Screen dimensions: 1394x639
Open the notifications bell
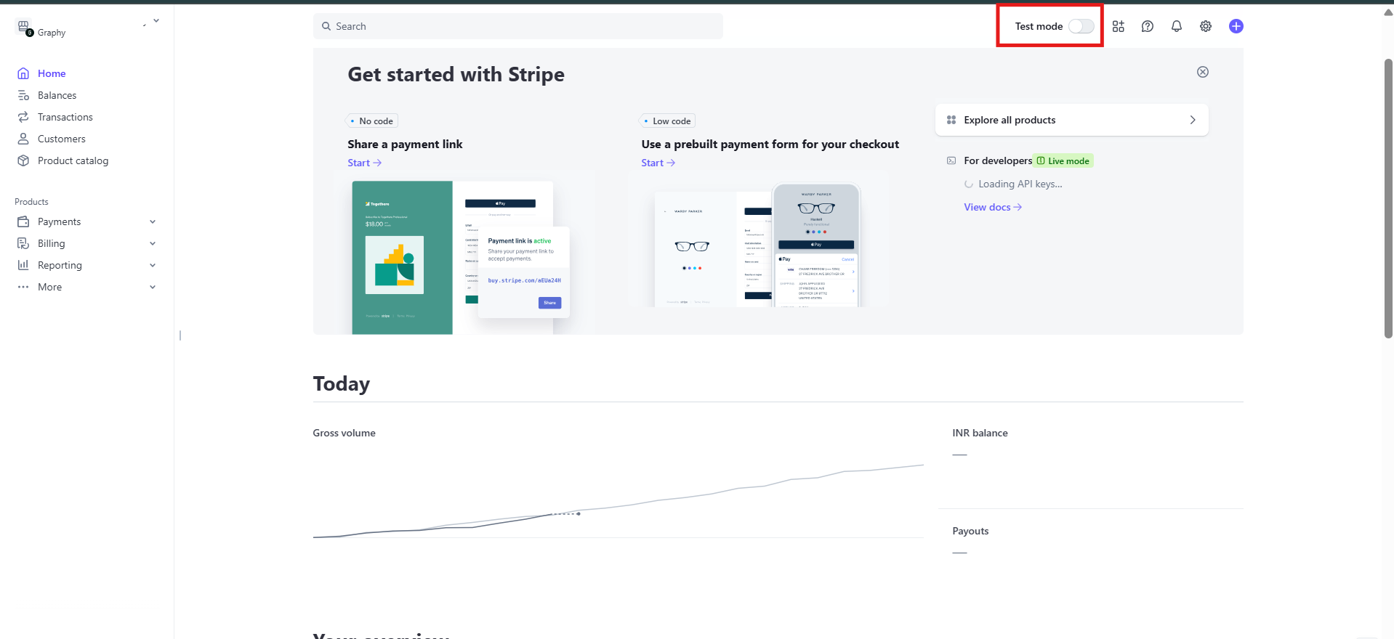click(x=1176, y=26)
